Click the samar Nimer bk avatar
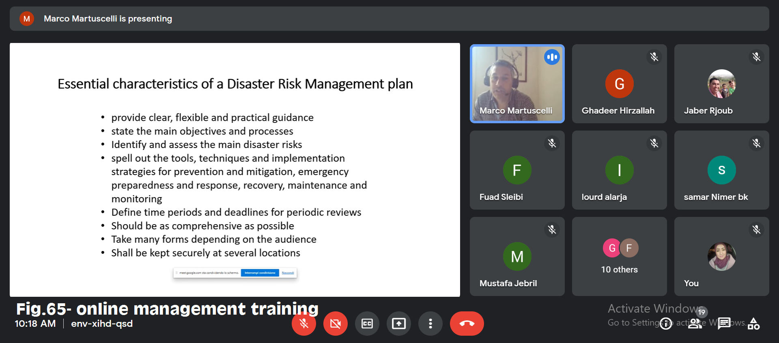This screenshot has height=343, width=779. [x=721, y=170]
